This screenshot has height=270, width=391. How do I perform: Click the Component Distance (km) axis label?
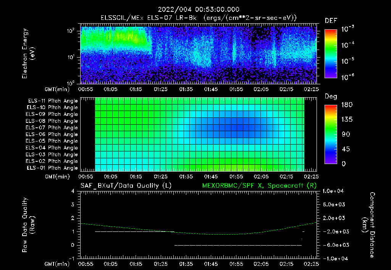point(368,225)
